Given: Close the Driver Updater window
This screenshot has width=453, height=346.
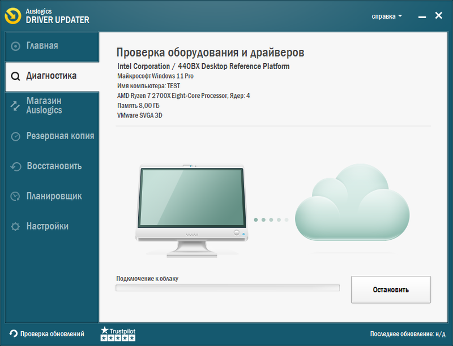Looking at the screenshot, I should [x=438, y=15].
